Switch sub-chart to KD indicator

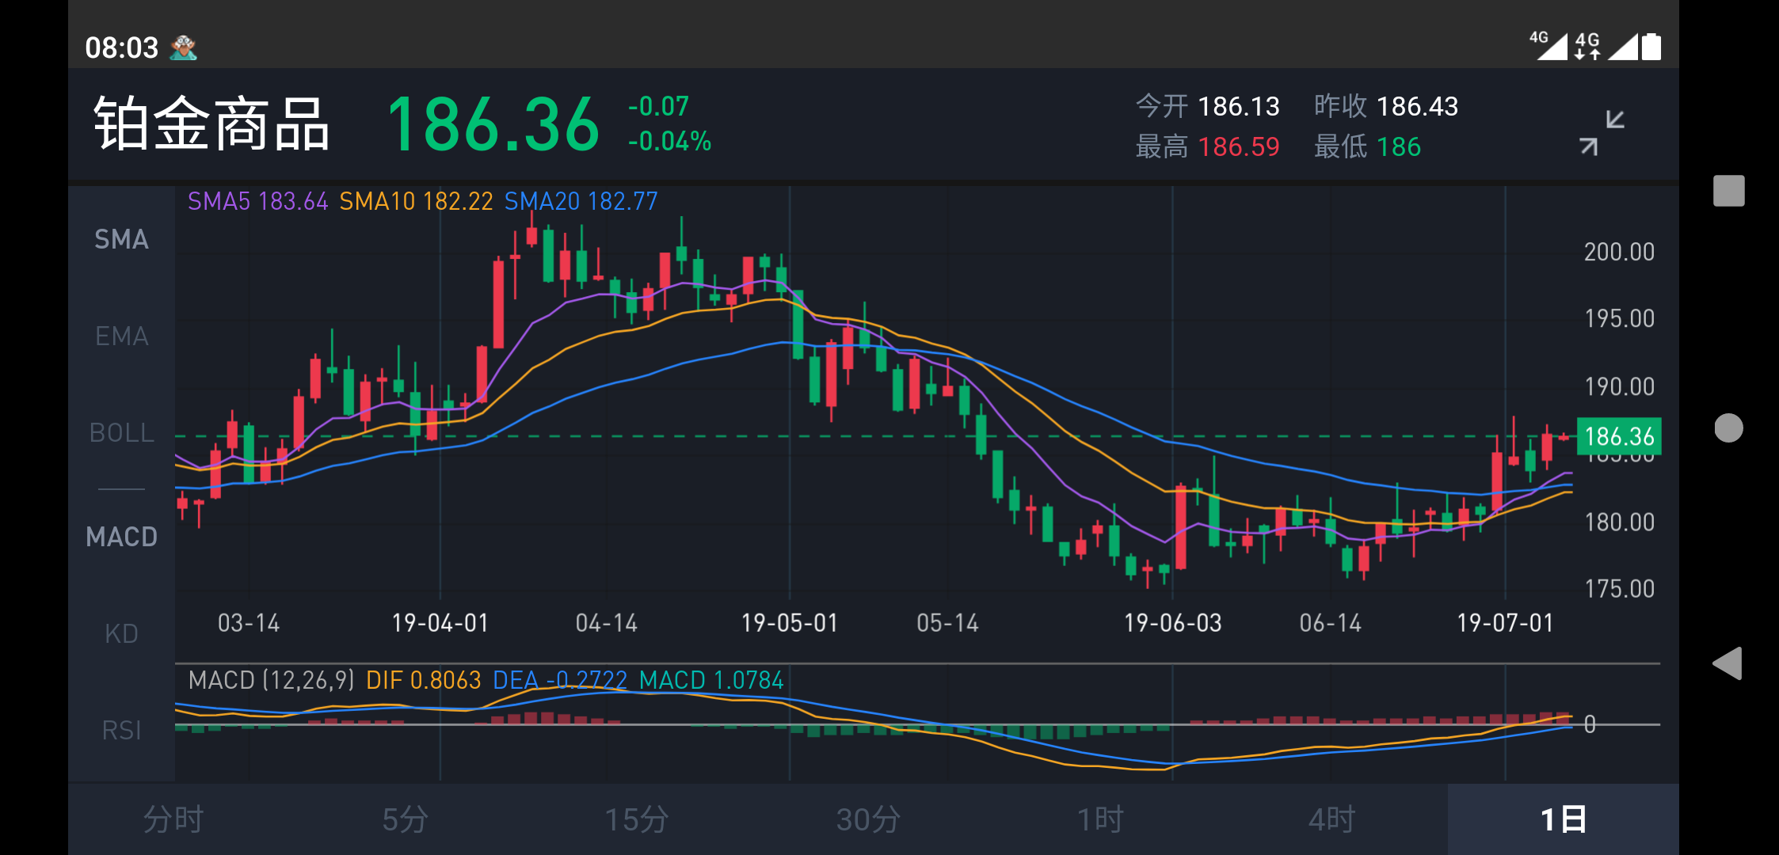pos(121,634)
